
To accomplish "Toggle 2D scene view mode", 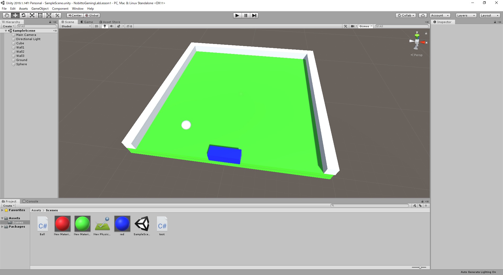I will pos(96,26).
